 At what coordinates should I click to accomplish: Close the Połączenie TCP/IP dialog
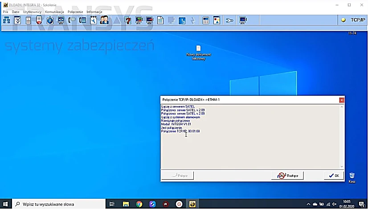(x=342, y=100)
